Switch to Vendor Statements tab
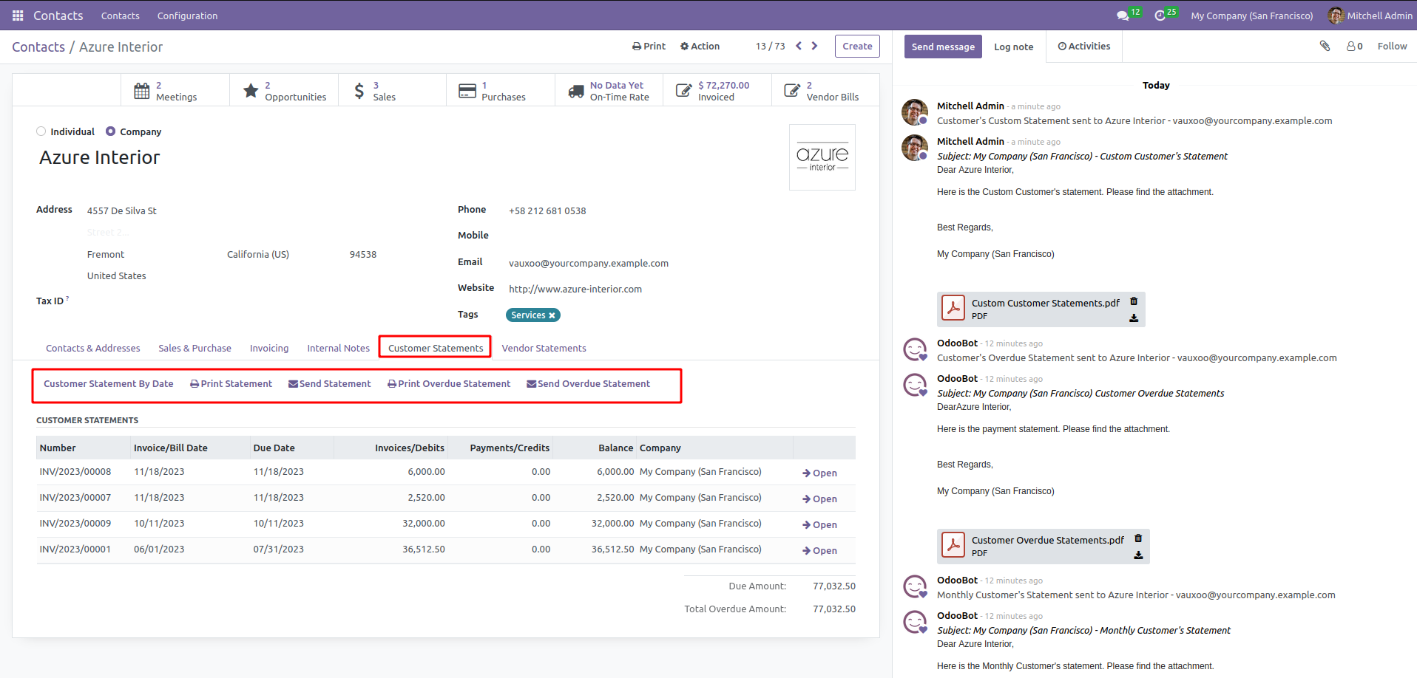This screenshot has height=678, width=1417. click(x=544, y=348)
